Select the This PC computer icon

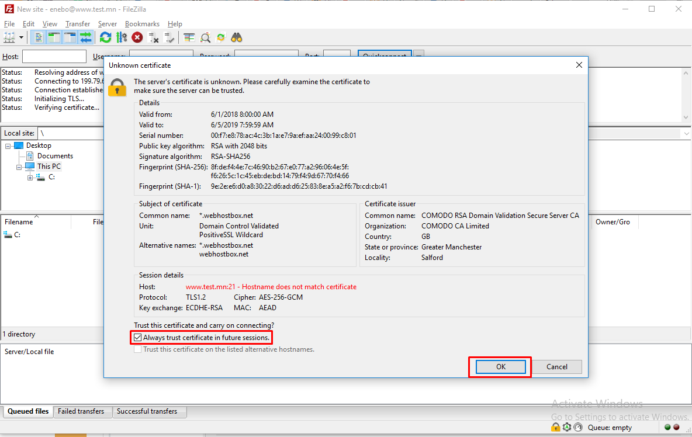click(x=30, y=167)
